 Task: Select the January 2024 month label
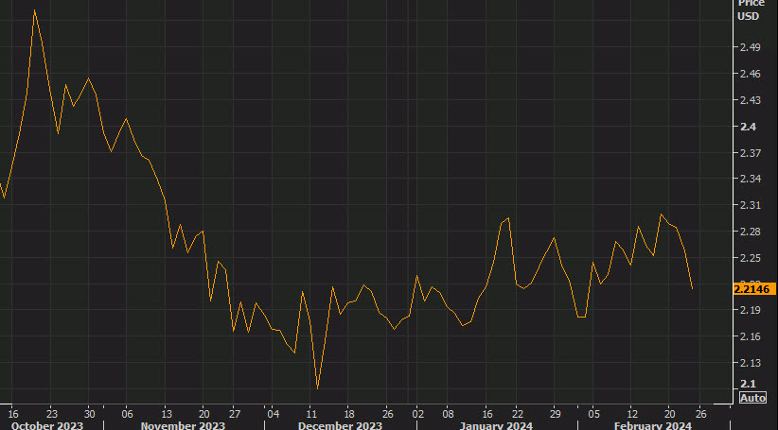pos(496,425)
